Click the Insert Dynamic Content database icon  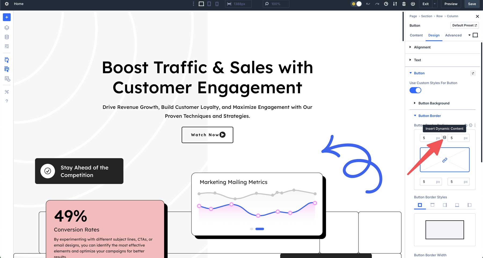[x=444, y=138]
